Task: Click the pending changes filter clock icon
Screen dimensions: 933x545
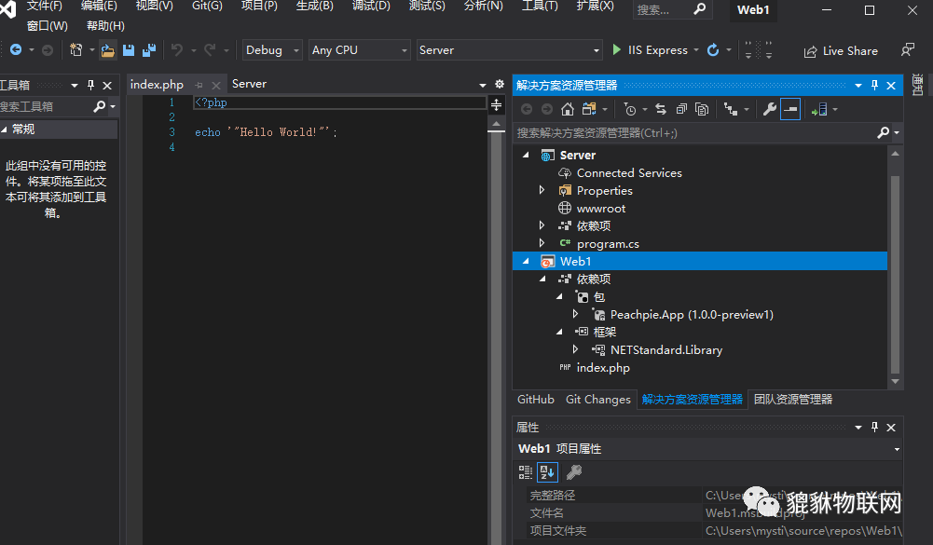Action: point(629,109)
